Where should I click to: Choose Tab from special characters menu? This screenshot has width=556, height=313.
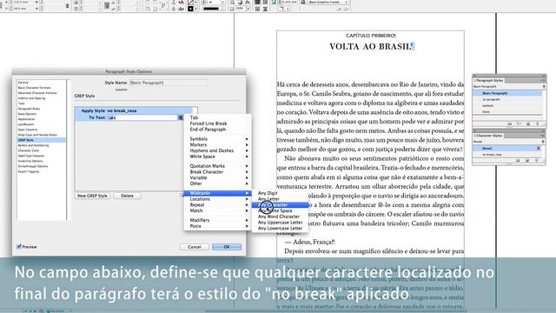[x=194, y=117]
